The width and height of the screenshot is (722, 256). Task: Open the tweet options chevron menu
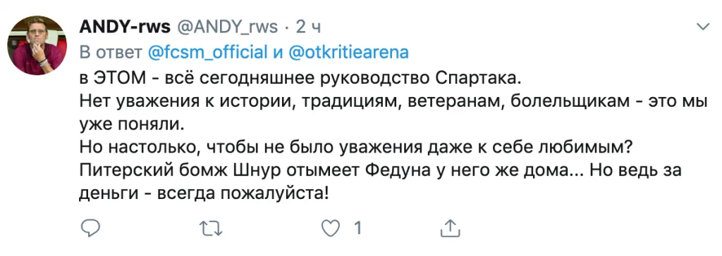pos(703,27)
